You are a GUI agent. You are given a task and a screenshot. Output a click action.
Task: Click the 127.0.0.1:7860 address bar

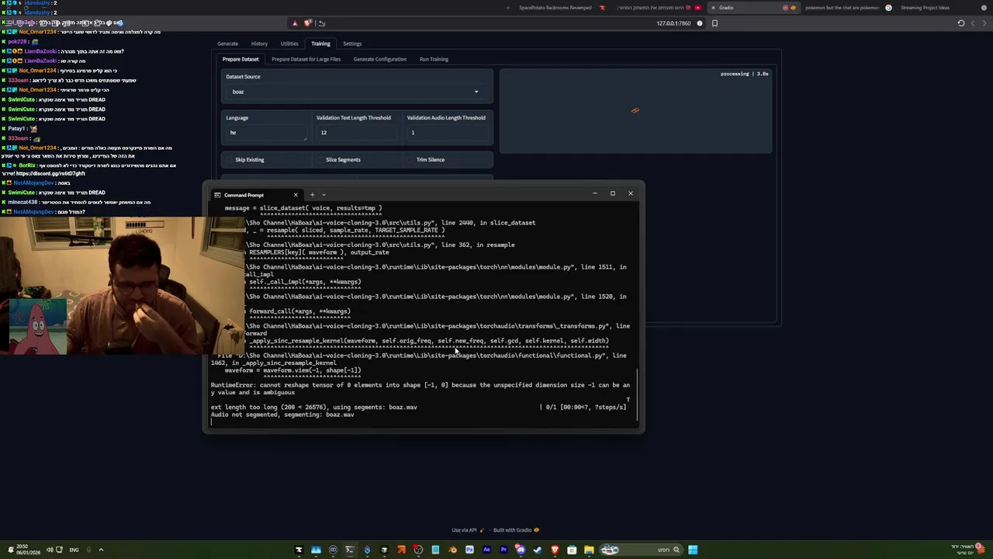point(673,23)
